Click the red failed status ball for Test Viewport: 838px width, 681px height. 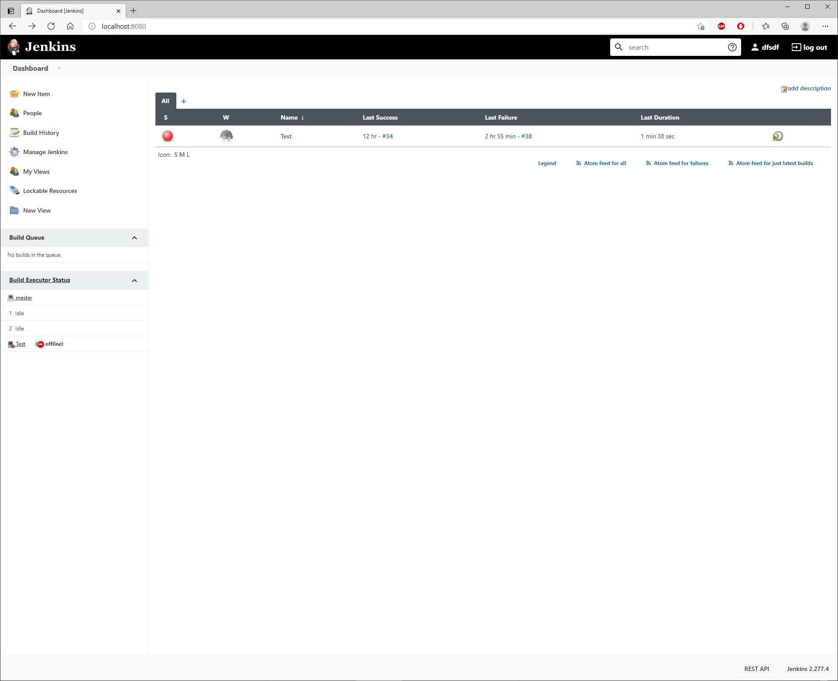point(168,136)
